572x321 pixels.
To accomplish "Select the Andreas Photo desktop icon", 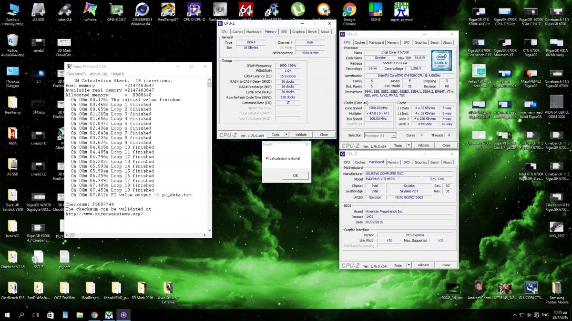I will pyautogui.click(x=479, y=288).
